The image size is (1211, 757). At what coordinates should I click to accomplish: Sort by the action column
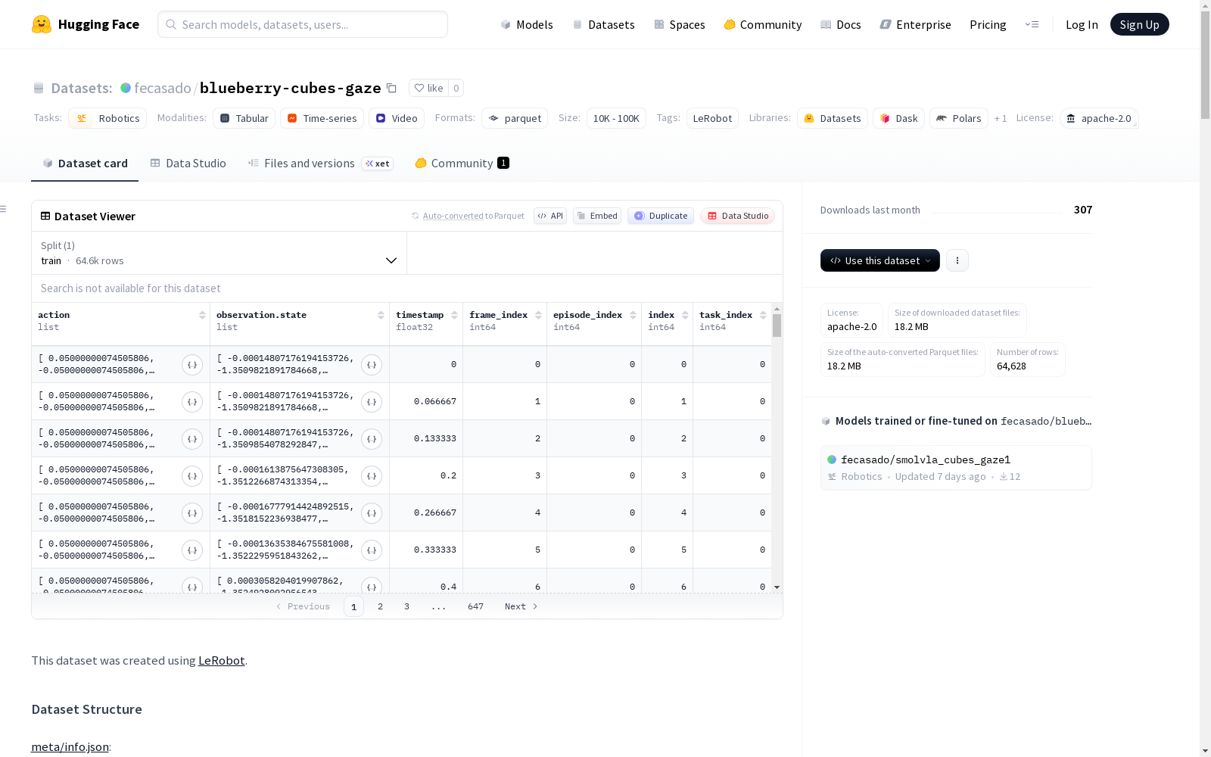point(202,315)
